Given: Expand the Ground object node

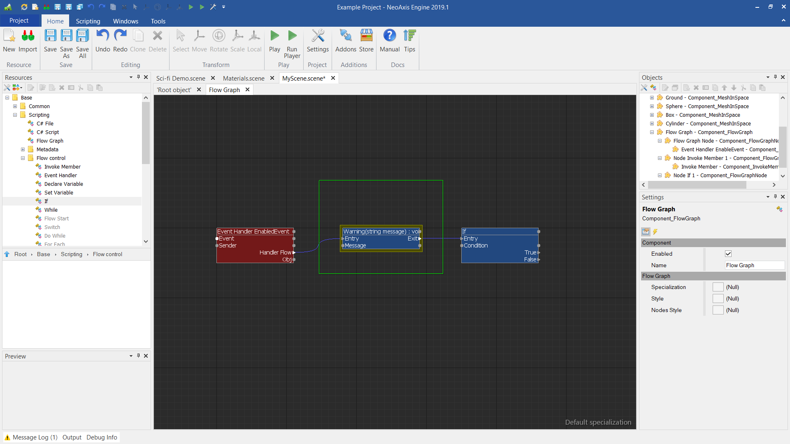Looking at the screenshot, I should point(652,97).
